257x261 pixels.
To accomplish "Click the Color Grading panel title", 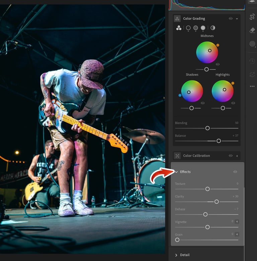I will (194, 19).
